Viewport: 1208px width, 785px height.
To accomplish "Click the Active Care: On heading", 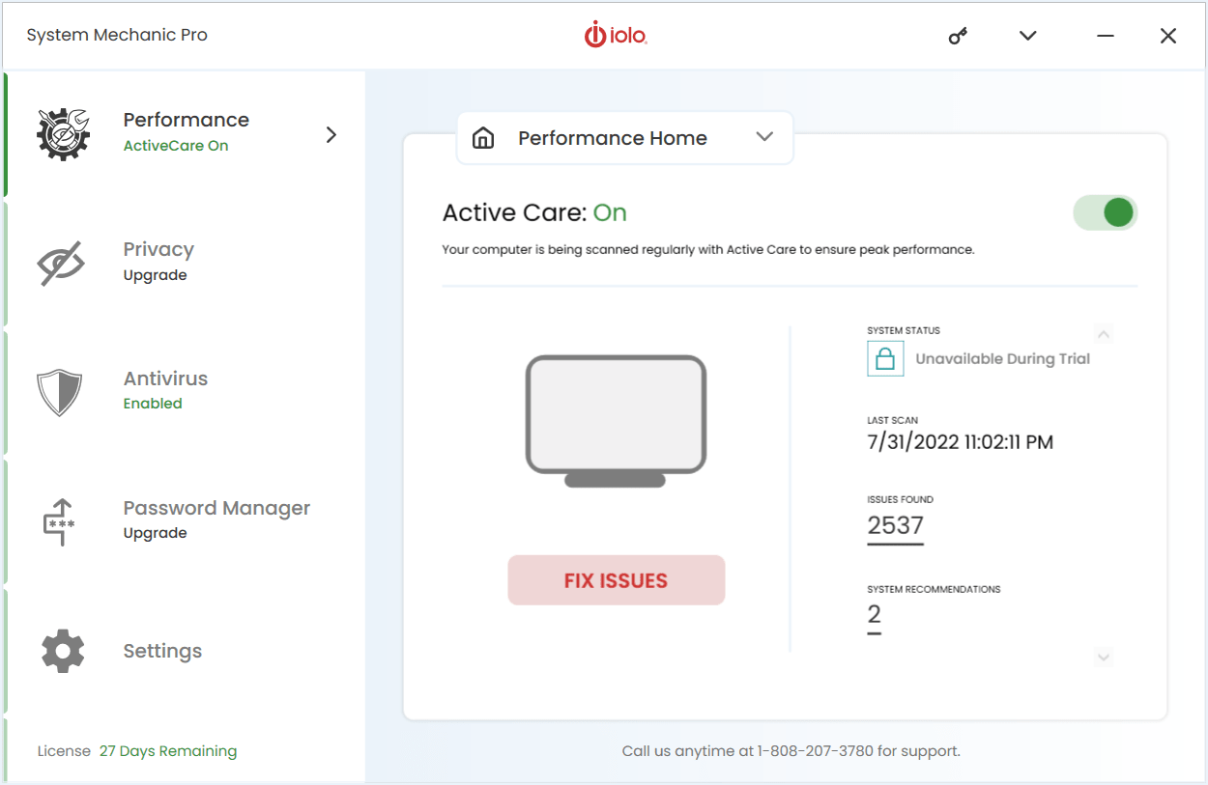I will click(x=534, y=212).
